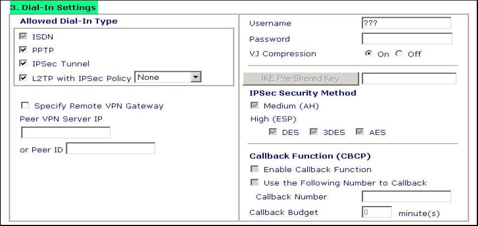Uncheck the PPTP dial-in type
The width and height of the screenshot is (478, 226).
pyautogui.click(x=23, y=50)
